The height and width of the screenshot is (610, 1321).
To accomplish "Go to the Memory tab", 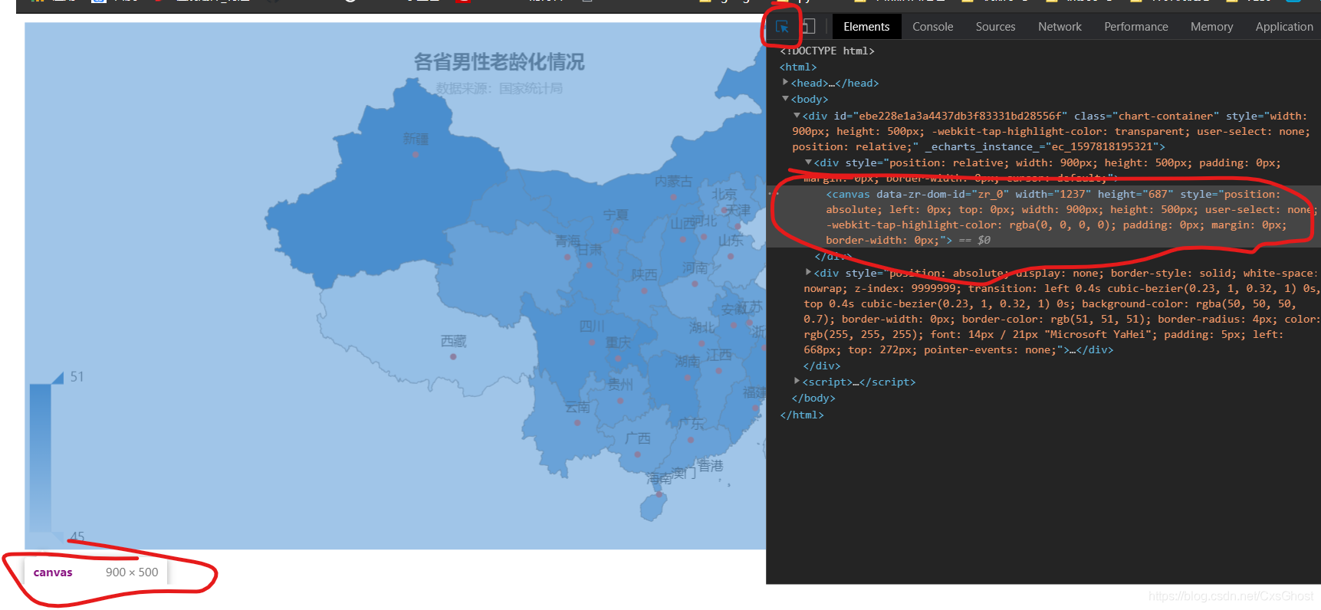I will [x=1211, y=27].
